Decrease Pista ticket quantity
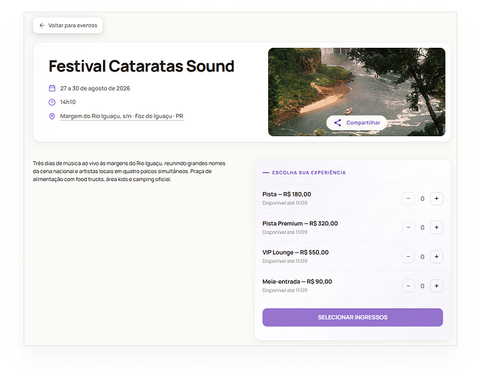The width and height of the screenshot is (481, 382). [x=408, y=199]
